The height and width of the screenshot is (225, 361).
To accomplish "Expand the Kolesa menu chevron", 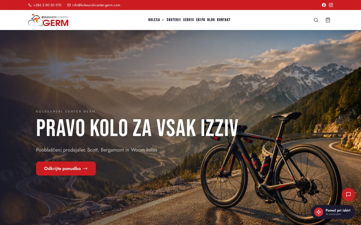I will [163, 20].
